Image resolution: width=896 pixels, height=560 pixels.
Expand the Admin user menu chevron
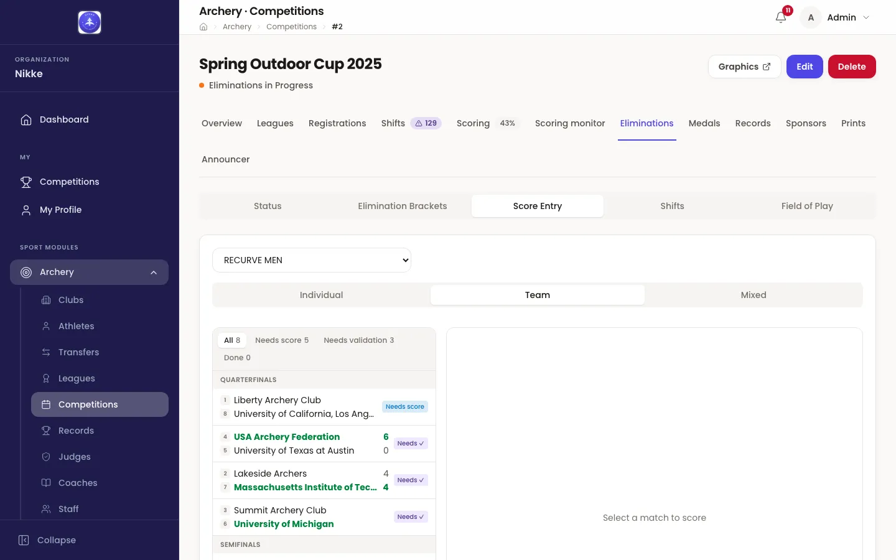[x=866, y=17]
